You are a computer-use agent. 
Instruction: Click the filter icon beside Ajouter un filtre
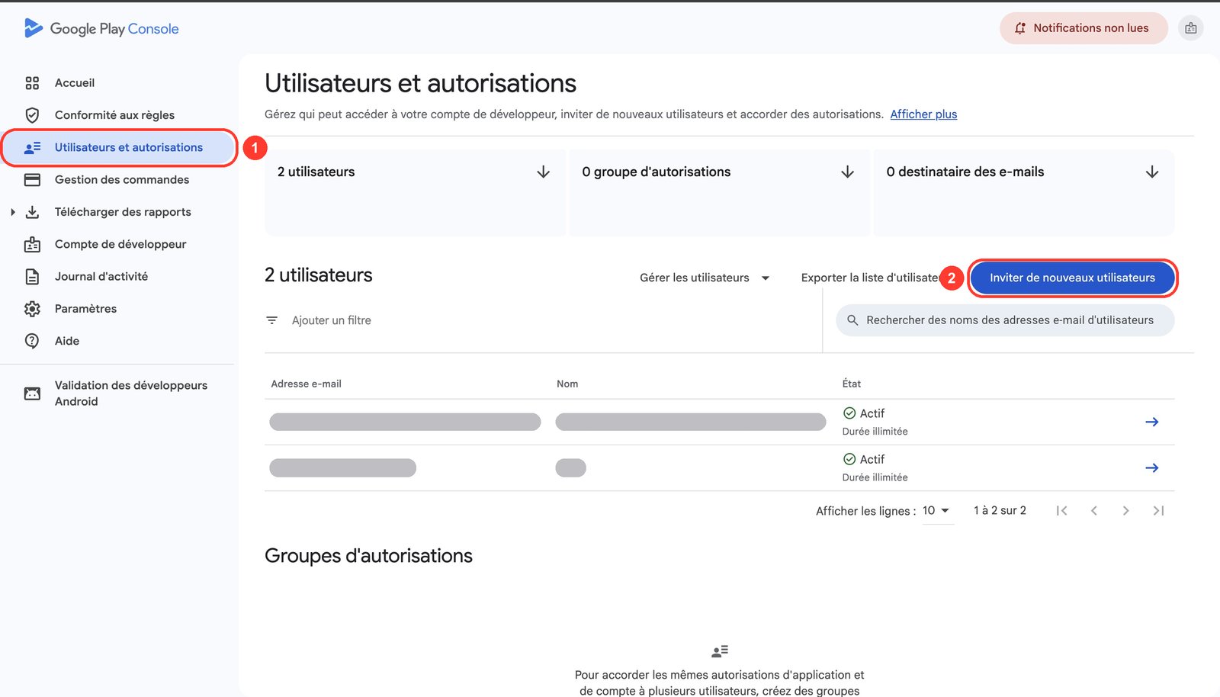point(271,320)
